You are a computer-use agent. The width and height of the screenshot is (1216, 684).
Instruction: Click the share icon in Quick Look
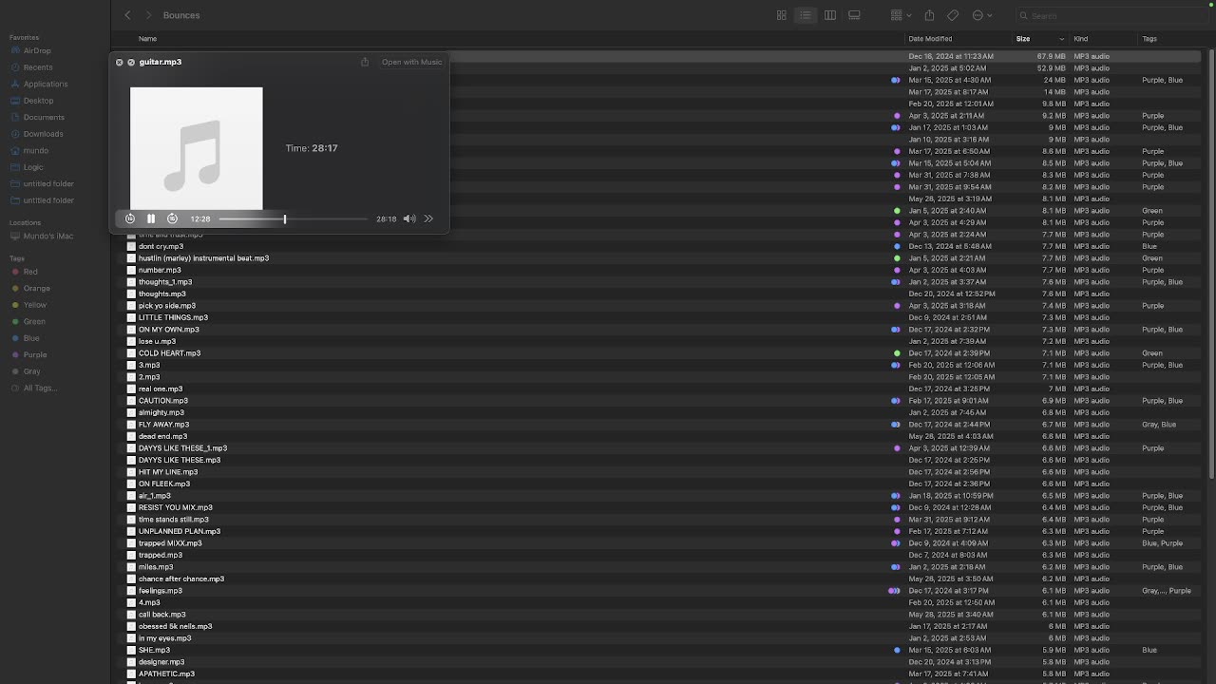click(x=365, y=62)
